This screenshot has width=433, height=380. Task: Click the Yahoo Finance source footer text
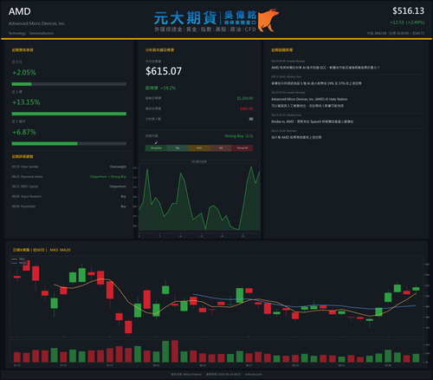[x=186, y=374]
